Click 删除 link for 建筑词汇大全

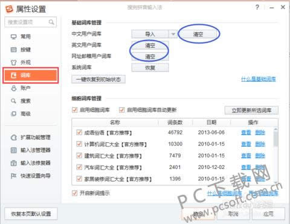[x=260, y=156]
